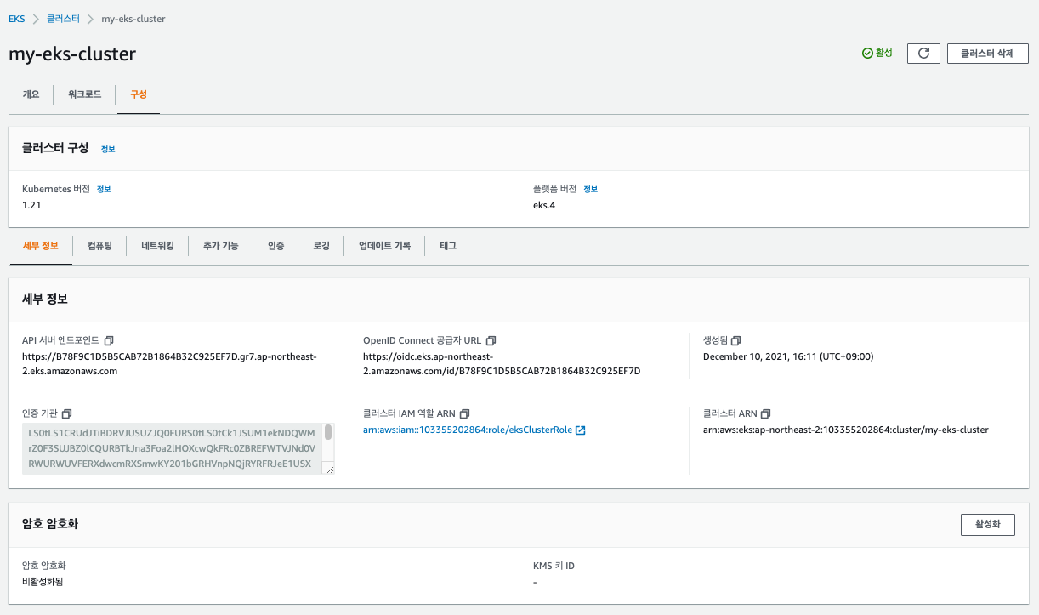The image size is (1039, 615).
Task: Click 활성화 button for secrets encryption
Action: [988, 524]
